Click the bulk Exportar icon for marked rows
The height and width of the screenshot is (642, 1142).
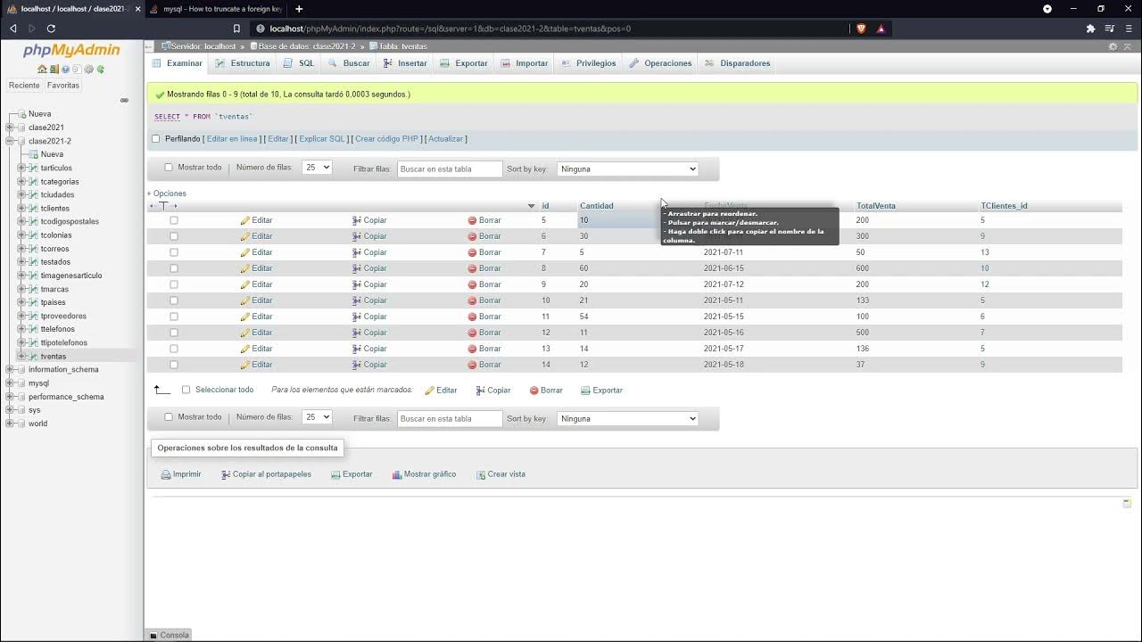[585, 391]
